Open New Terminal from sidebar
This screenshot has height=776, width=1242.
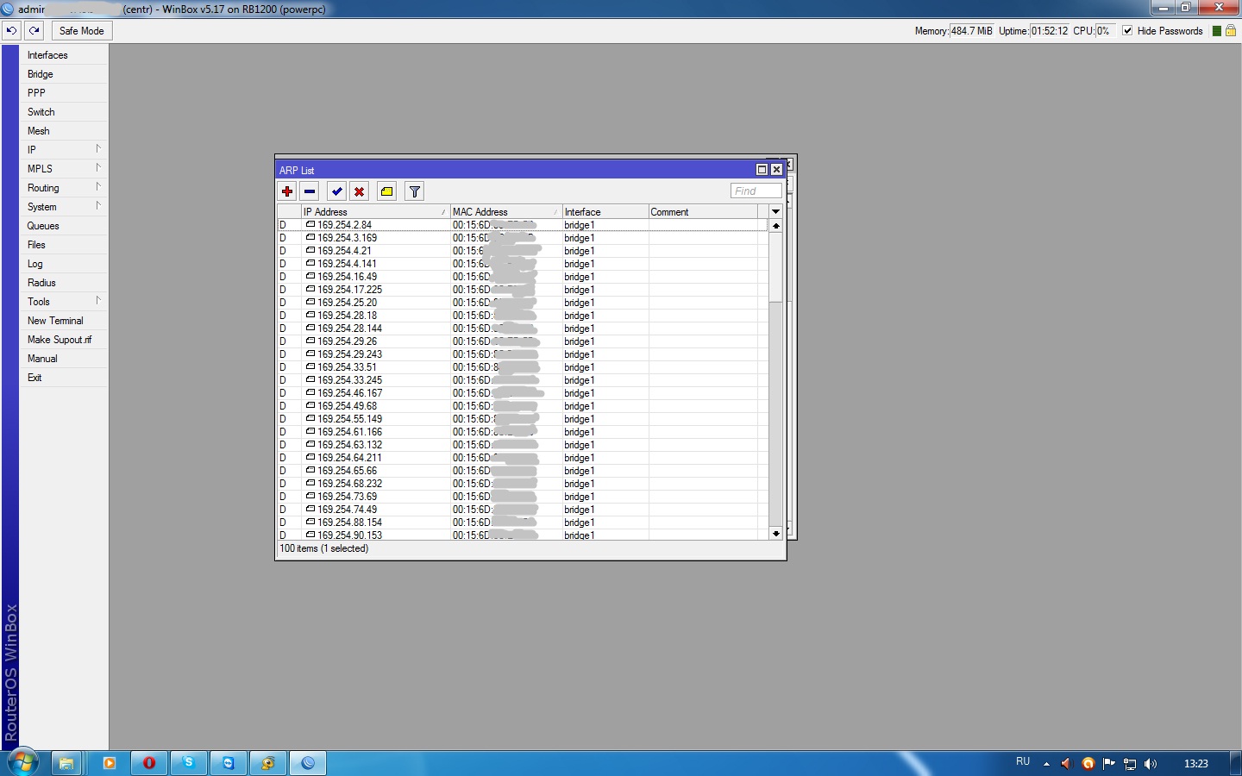coord(55,321)
